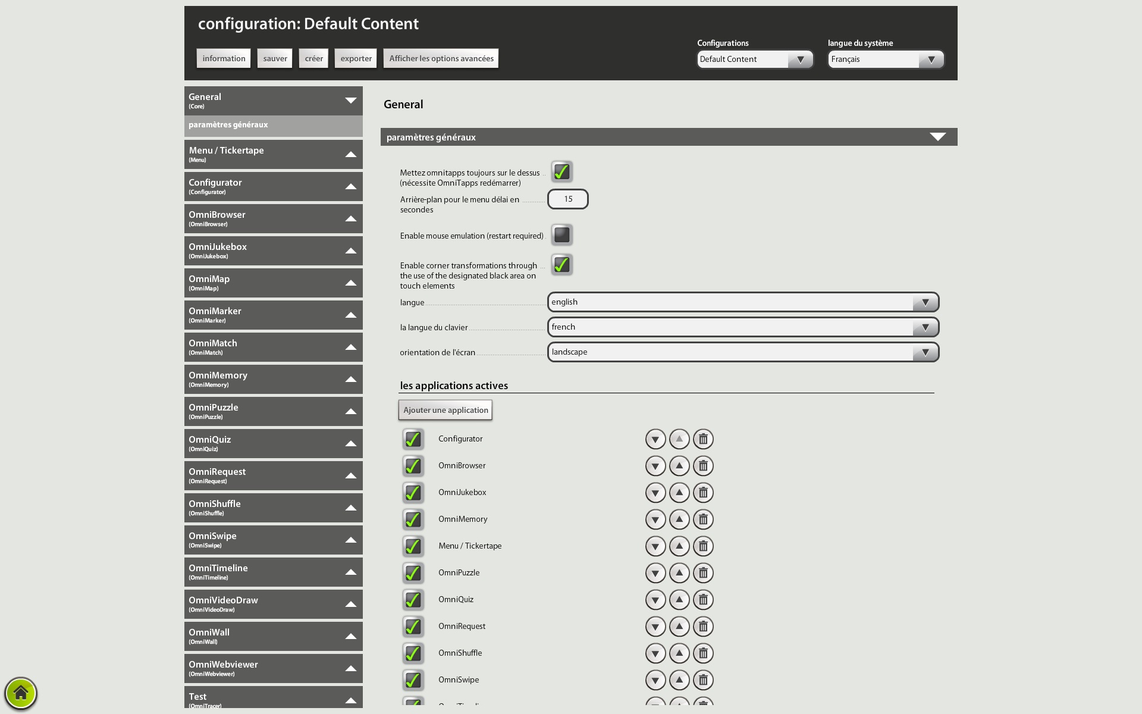
Task: Move OmniPuzzle down in the list
Action: pos(655,573)
